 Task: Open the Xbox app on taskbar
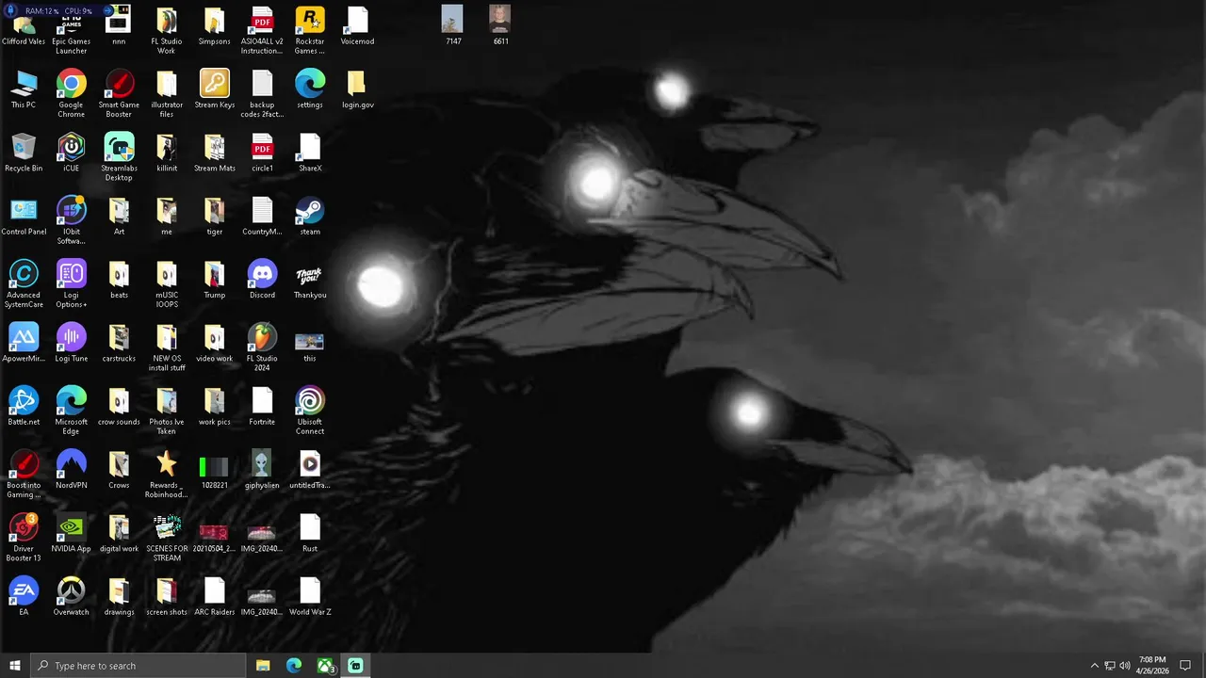tap(325, 666)
